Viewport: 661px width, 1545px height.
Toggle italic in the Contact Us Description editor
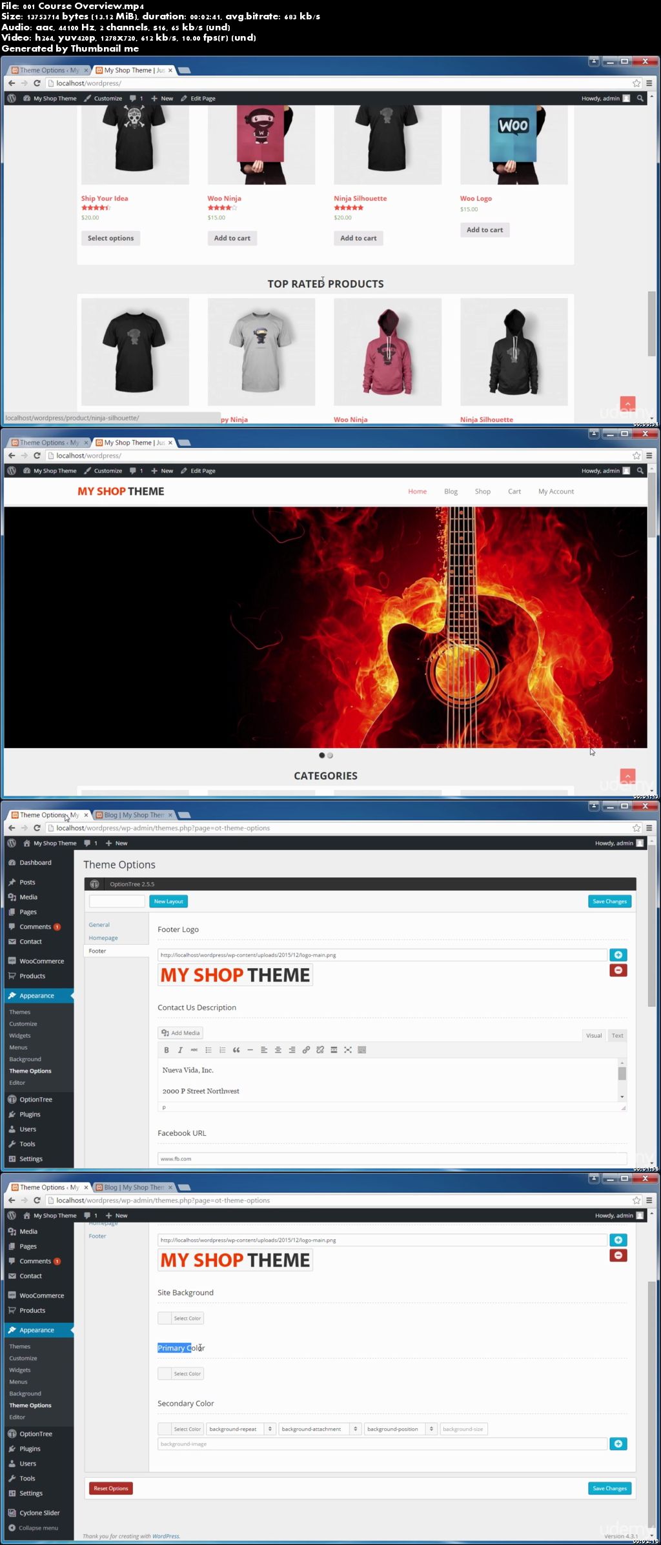coord(180,1050)
